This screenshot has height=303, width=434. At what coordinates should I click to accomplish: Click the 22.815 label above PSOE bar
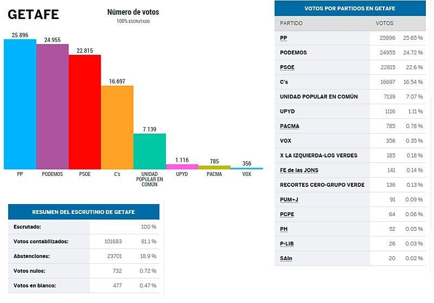point(85,50)
